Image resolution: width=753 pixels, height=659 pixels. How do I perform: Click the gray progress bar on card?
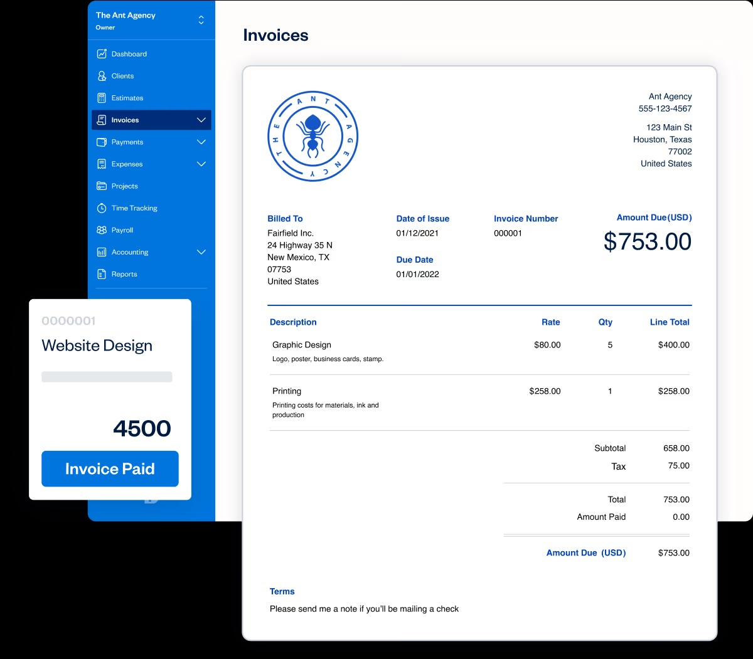coord(107,377)
